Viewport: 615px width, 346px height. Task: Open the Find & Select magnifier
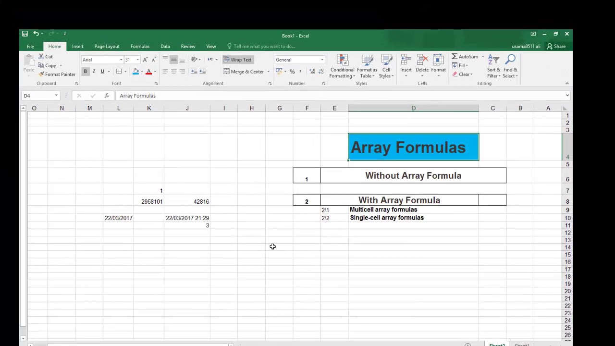510,66
